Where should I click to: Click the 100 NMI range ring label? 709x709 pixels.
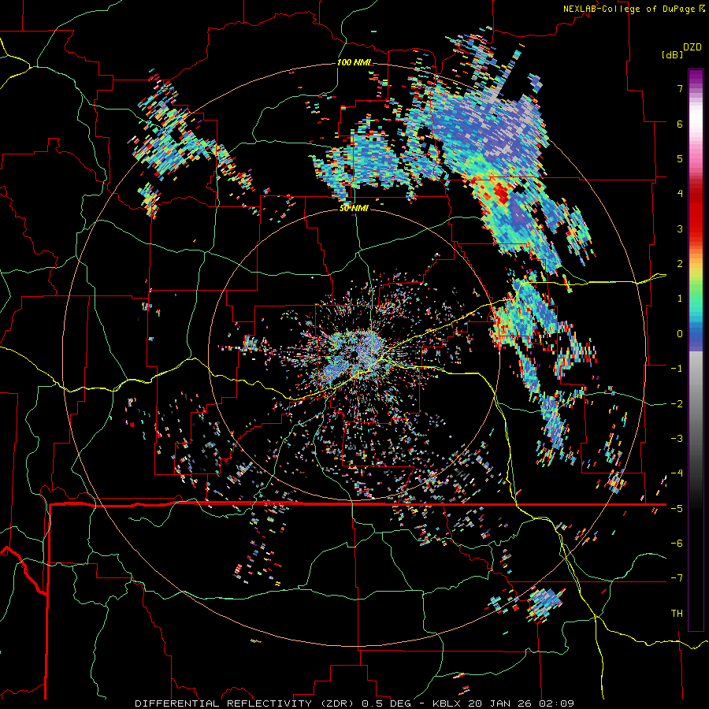[x=354, y=62]
